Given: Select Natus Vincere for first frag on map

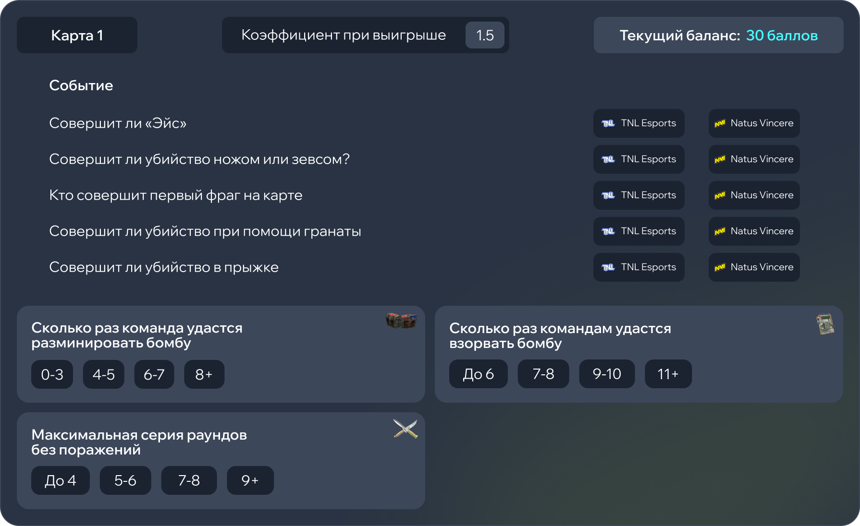Looking at the screenshot, I should (x=753, y=195).
